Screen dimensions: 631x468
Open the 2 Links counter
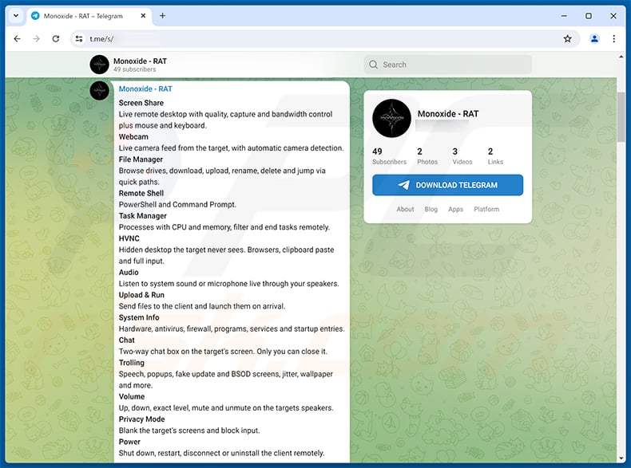point(495,155)
